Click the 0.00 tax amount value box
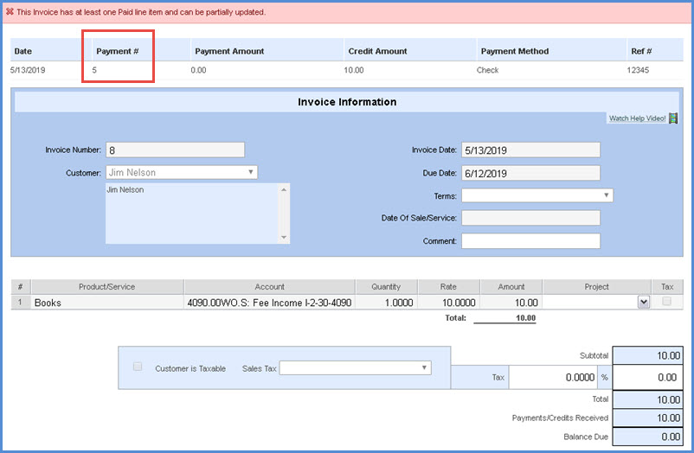The height and width of the screenshot is (453, 694). pos(648,377)
